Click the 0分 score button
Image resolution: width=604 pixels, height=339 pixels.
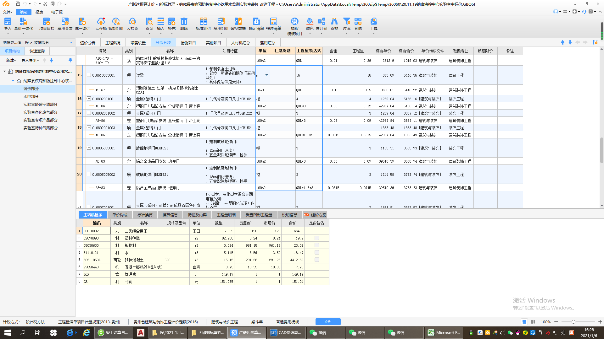[x=328, y=322]
